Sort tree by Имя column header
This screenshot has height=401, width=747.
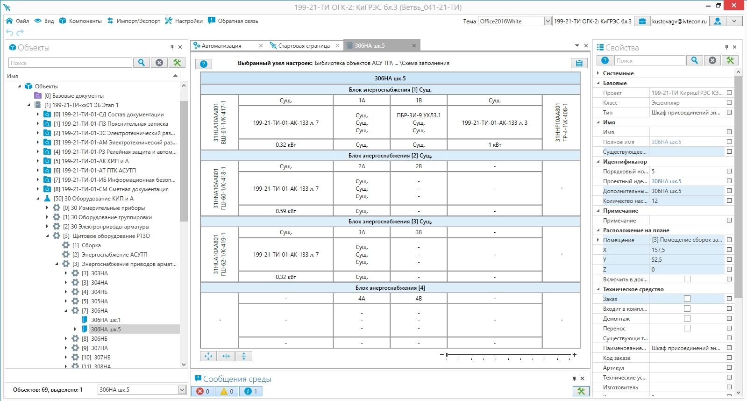(92, 76)
